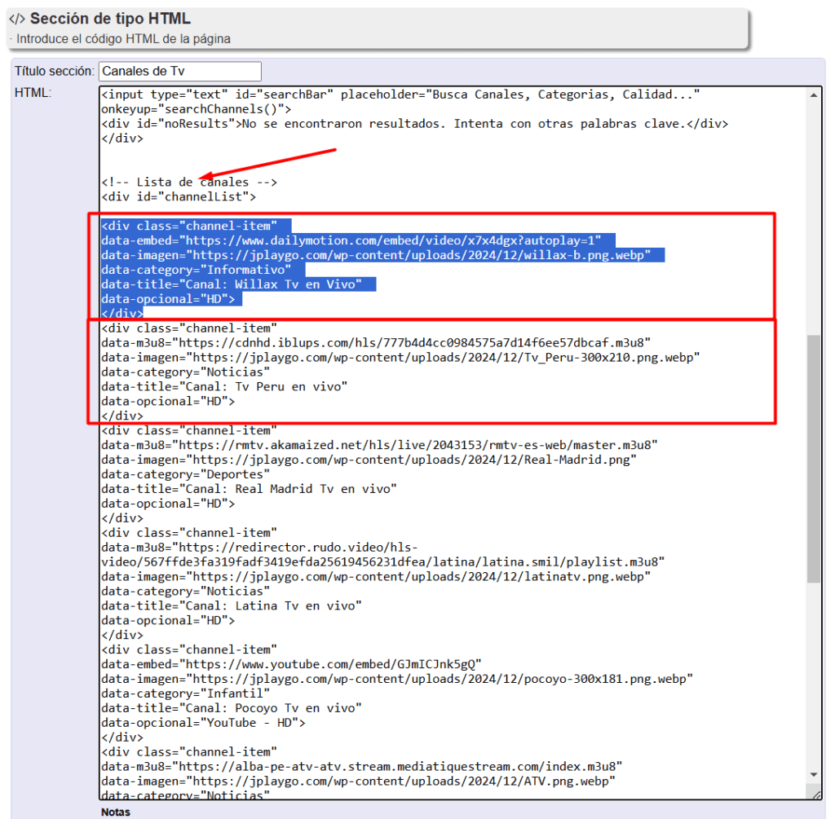The width and height of the screenshot is (835, 819).
Task: Click the onkeyup="searchChannels()" line
Action: click(x=197, y=109)
